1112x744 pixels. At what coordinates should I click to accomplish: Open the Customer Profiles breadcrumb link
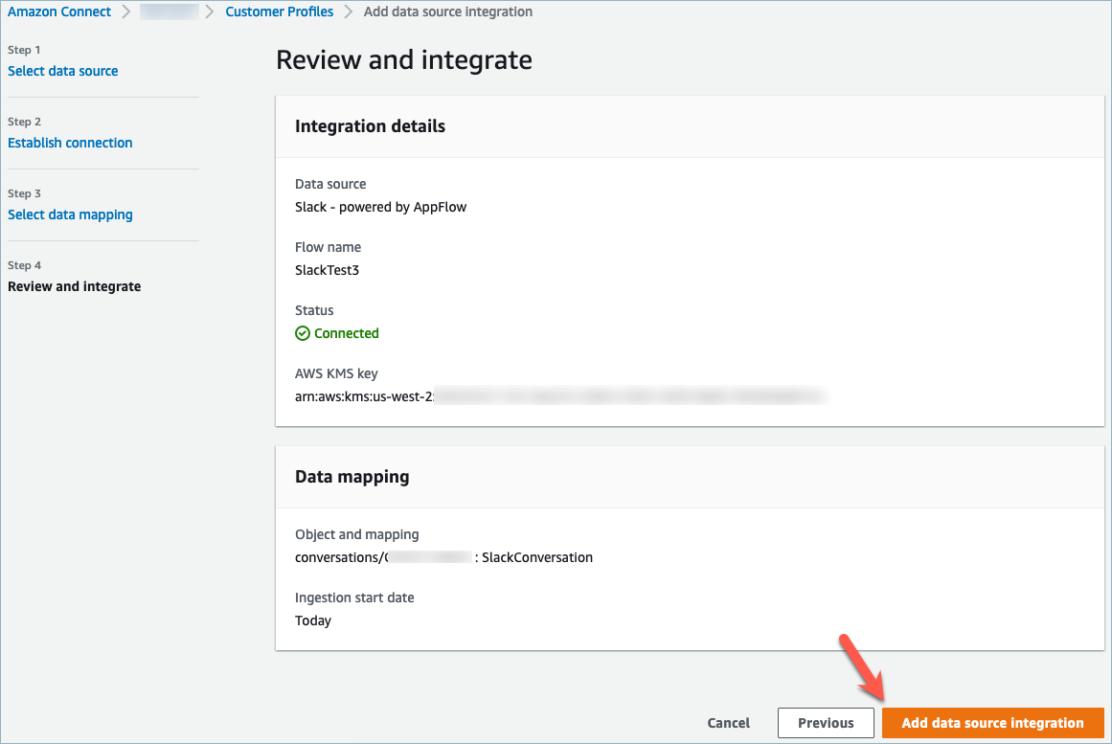click(x=279, y=11)
